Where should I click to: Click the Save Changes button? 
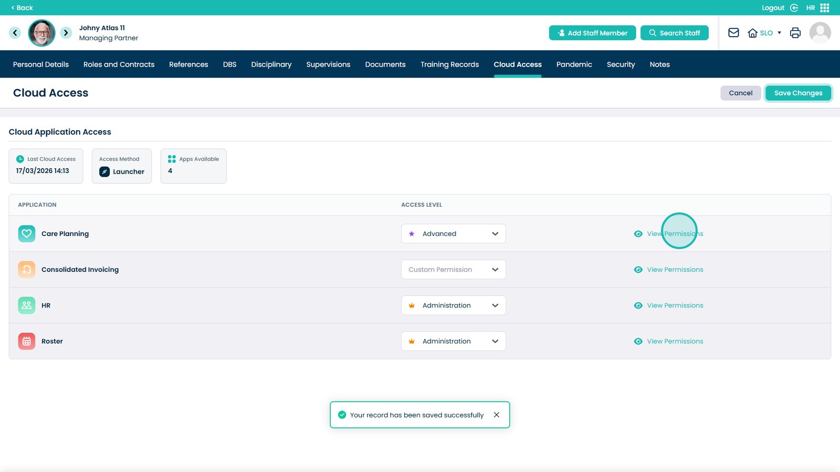[x=798, y=93]
